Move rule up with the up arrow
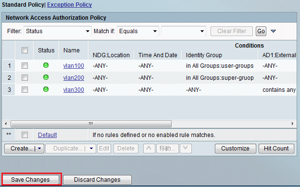 pyautogui.click(x=149, y=149)
